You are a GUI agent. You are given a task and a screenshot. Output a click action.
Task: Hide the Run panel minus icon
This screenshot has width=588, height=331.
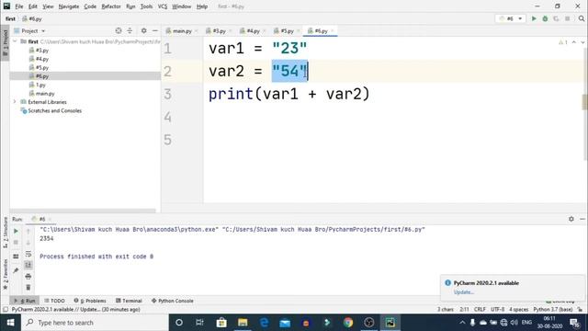tap(582, 219)
